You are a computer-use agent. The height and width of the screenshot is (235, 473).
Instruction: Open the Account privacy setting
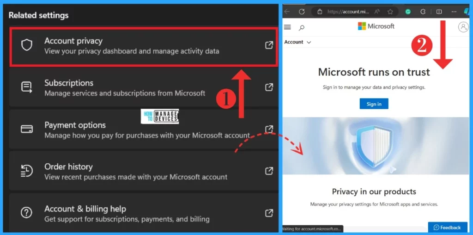[x=143, y=46]
